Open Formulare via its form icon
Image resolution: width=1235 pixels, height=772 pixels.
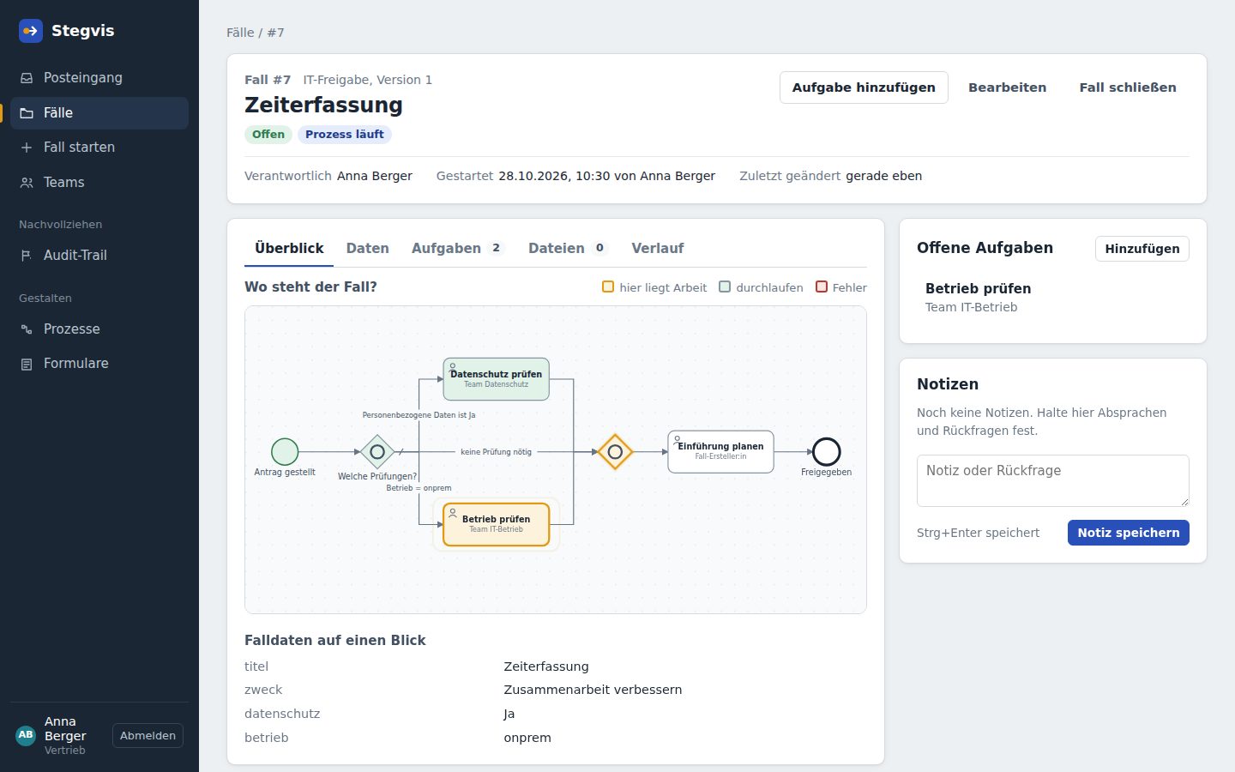tap(27, 364)
